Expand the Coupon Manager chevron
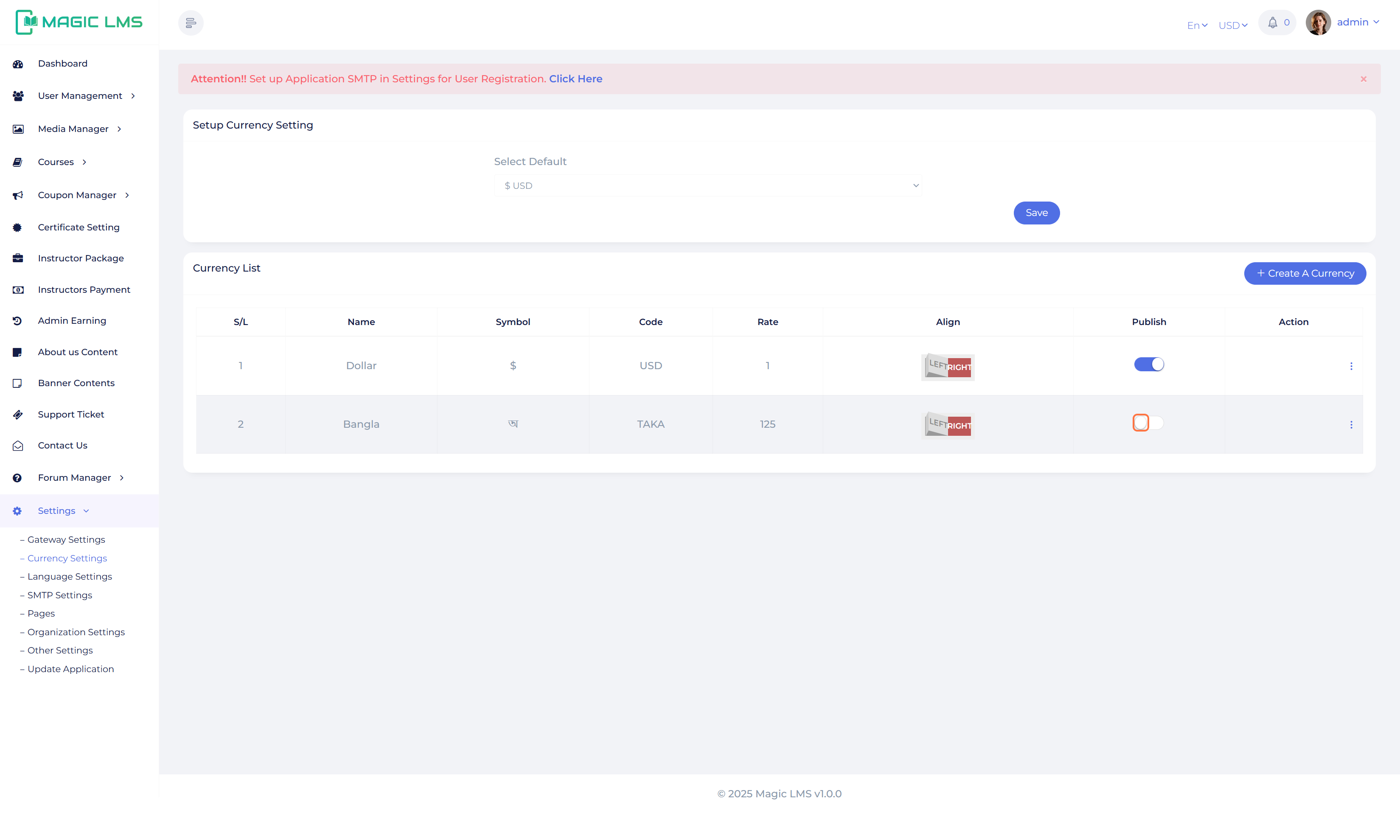The image size is (1400, 813). pyautogui.click(x=127, y=195)
